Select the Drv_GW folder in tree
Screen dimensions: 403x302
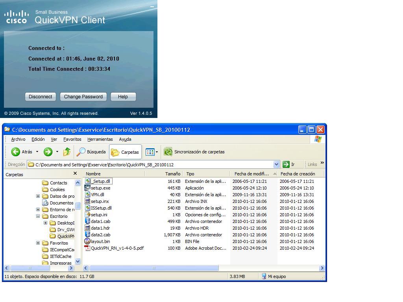[x=62, y=230]
